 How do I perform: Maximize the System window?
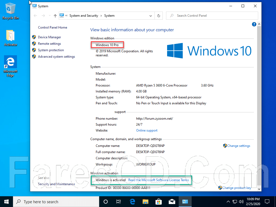click(x=243, y=6)
